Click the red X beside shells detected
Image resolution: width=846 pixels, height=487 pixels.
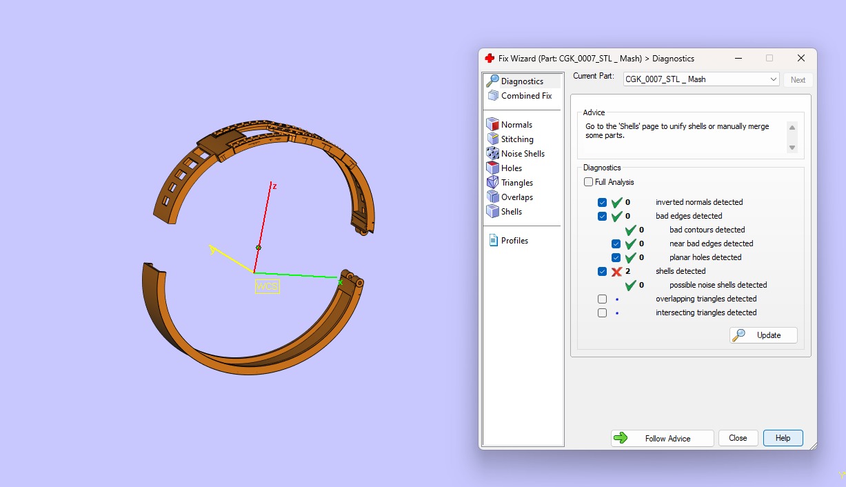coord(616,271)
